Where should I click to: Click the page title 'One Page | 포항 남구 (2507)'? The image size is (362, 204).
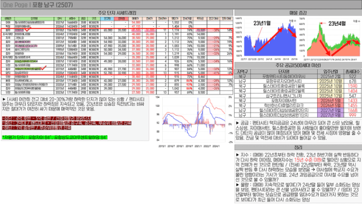point(38,5)
